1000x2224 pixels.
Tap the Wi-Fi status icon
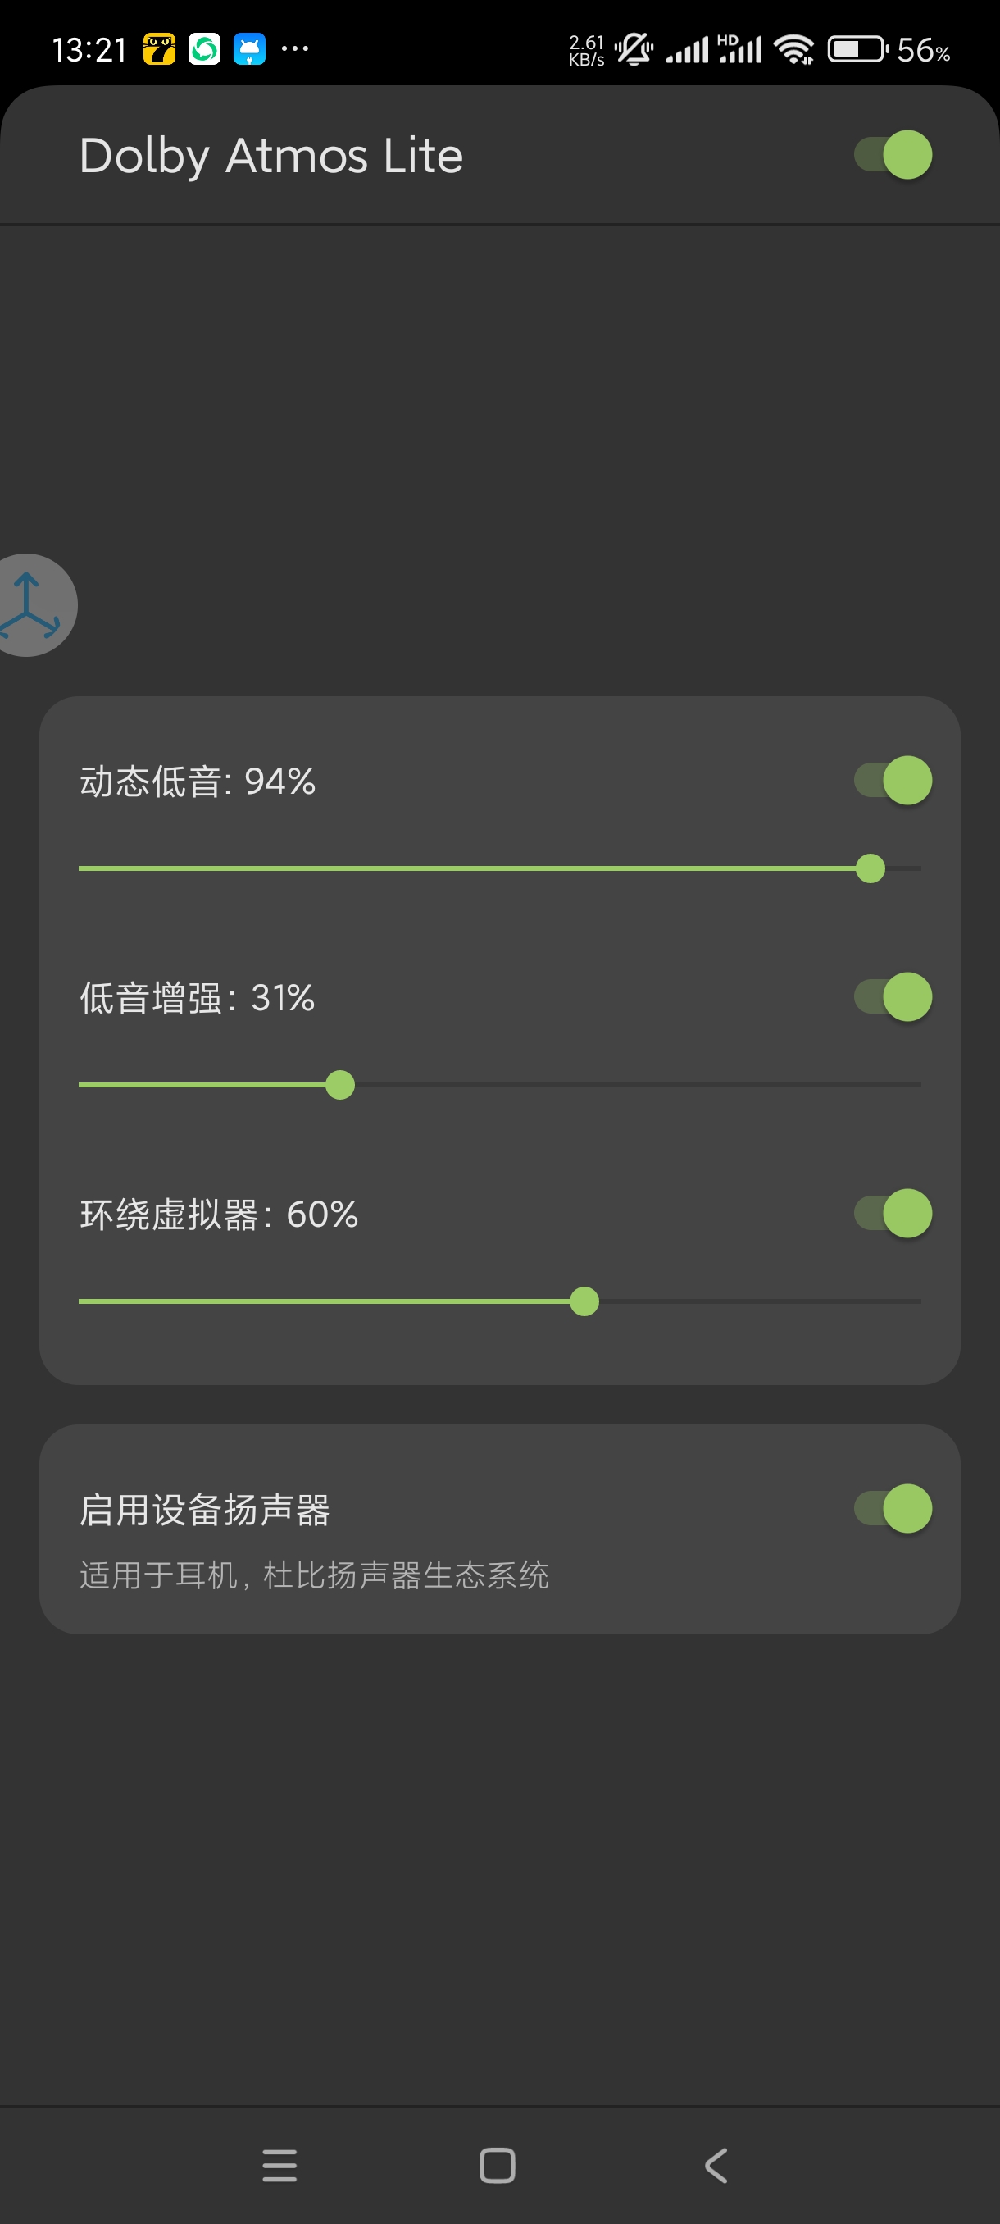793,50
